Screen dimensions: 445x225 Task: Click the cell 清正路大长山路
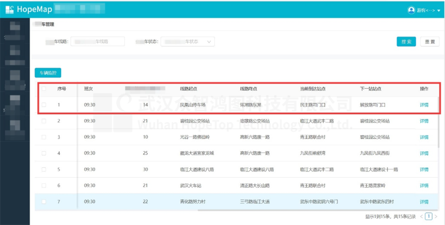[255, 185]
